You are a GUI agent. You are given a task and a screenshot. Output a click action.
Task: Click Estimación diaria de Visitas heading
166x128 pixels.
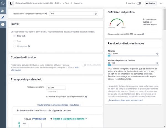44,111
